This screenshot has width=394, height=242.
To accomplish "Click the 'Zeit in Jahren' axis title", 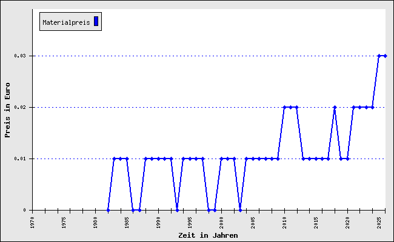I will 208,235.
